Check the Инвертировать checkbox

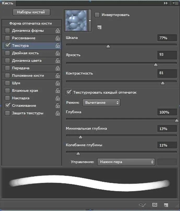coord(97,15)
